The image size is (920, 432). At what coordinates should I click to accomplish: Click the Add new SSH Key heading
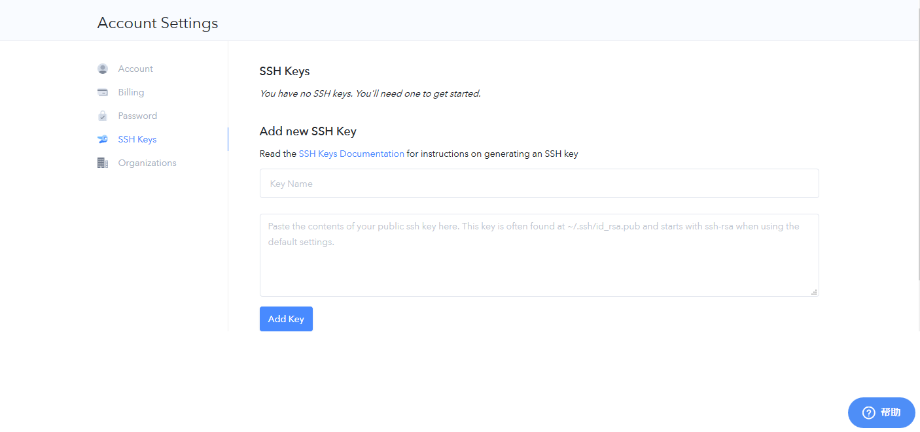click(x=308, y=131)
